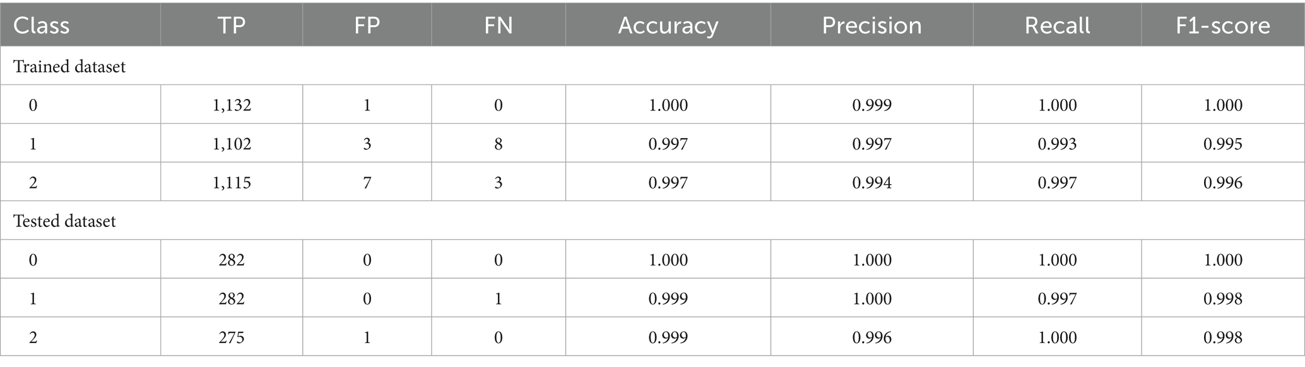Select the Tested dataset section row
The image size is (1305, 367).
point(64,221)
